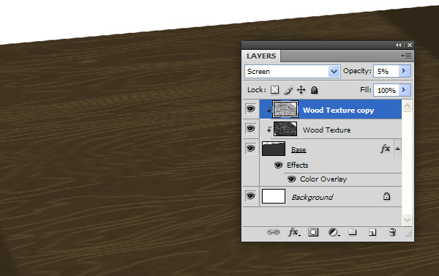Screen dimensions: 439x276
Task: Click the Fill 100% input field
Action: coord(386,90)
